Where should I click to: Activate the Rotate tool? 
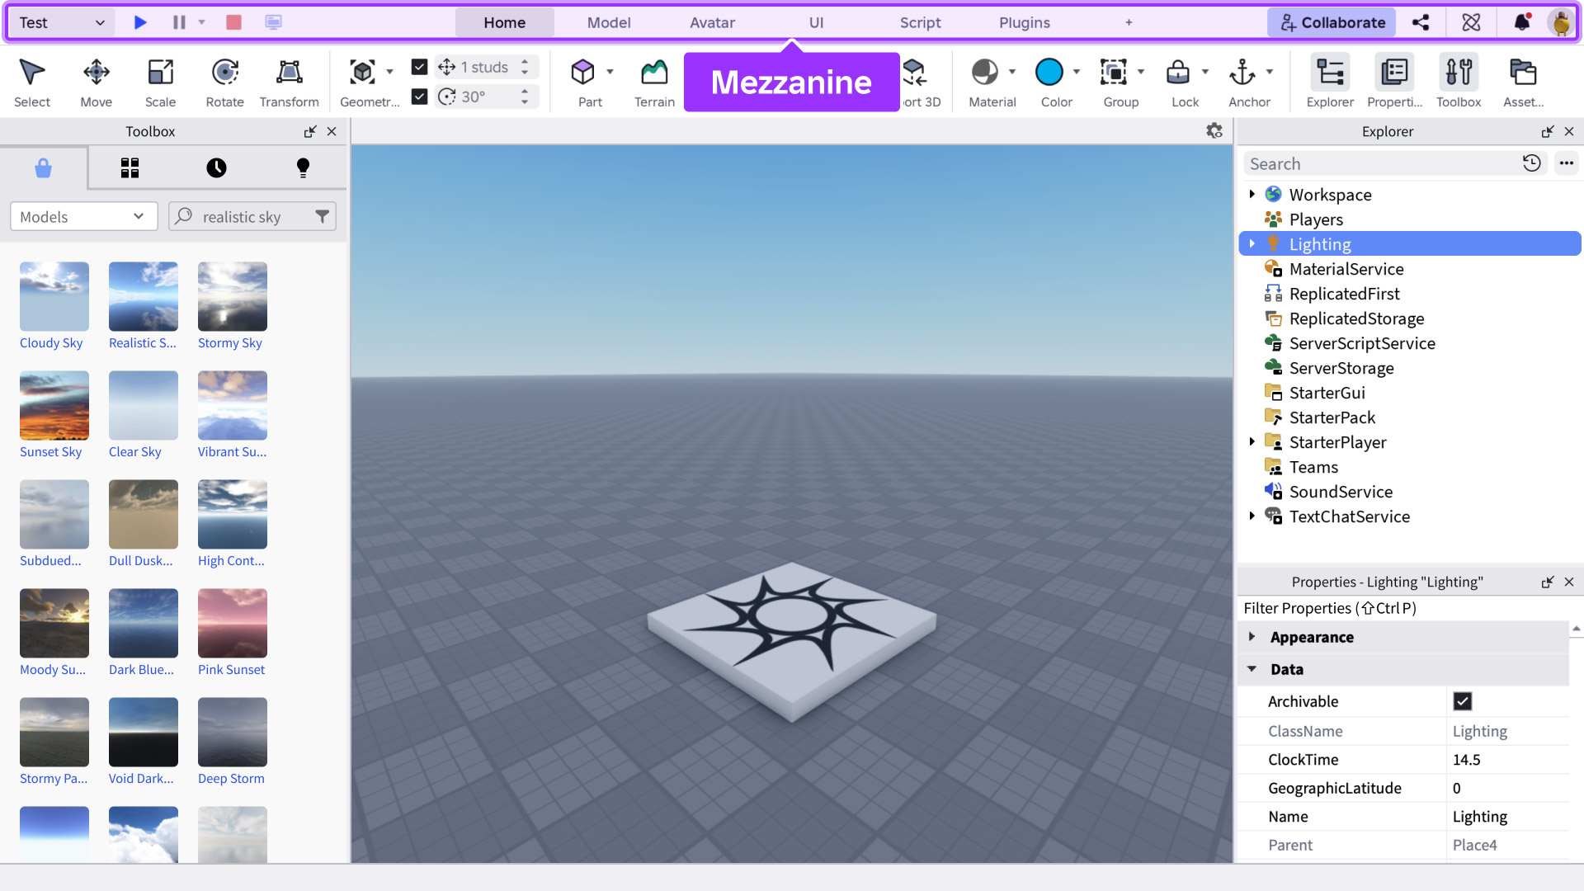click(x=224, y=82)
